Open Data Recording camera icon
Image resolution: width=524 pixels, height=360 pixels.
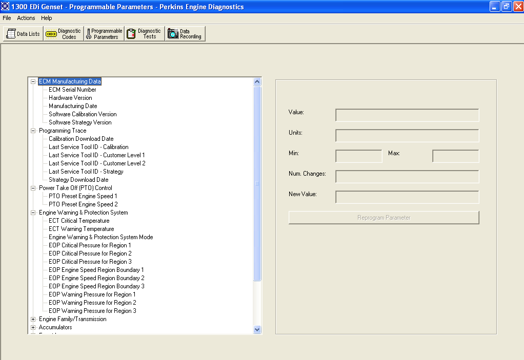pyautogui.click(x=173, y=34)
